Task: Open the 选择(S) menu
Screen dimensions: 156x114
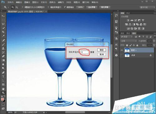Action: tap(52, 2)
